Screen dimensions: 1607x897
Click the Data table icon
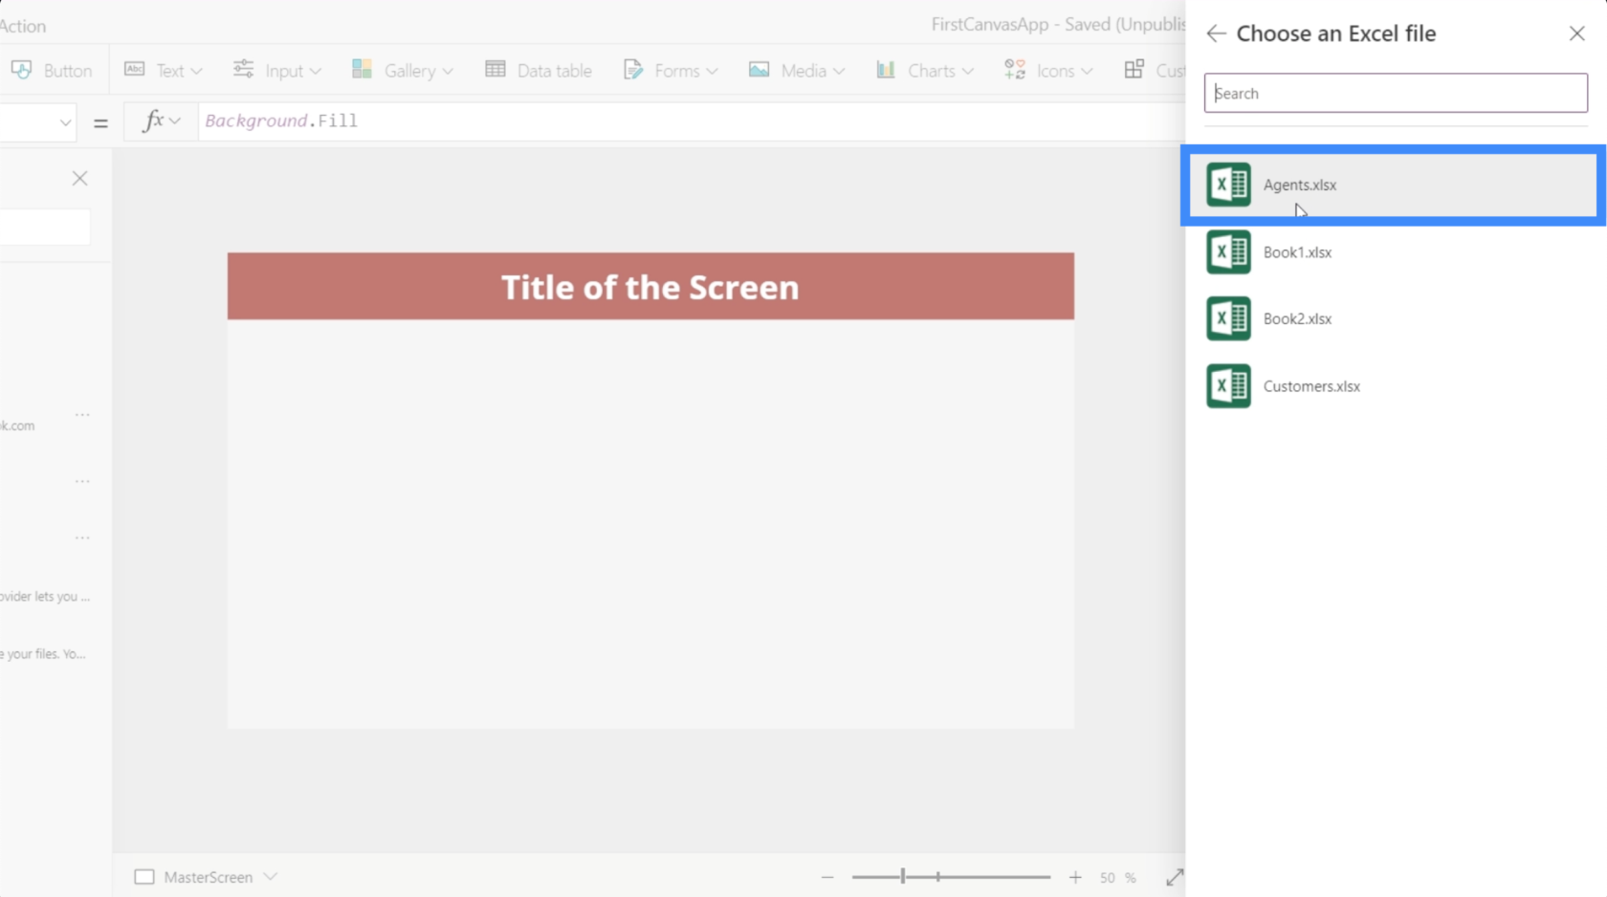(495, 69)
